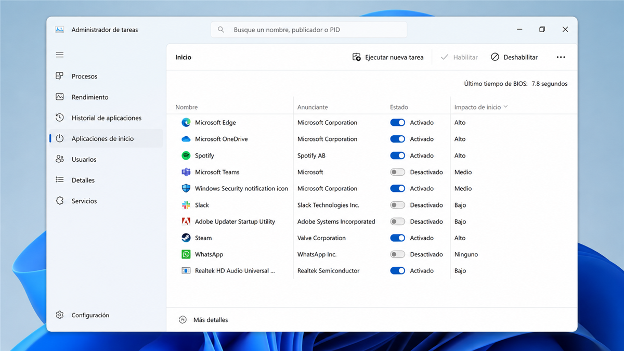Image resolution: width=624 pixels, height=351 pixels.
Task: Click the Microsoft Teams app icon
Action: click(x=186, y=172)
